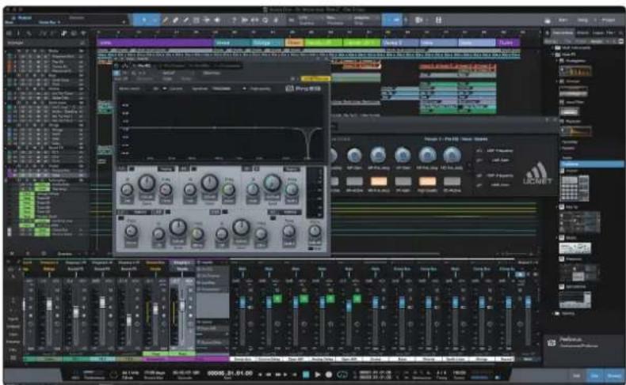Click the question mark help icon in toolbar

pos(235,20)
